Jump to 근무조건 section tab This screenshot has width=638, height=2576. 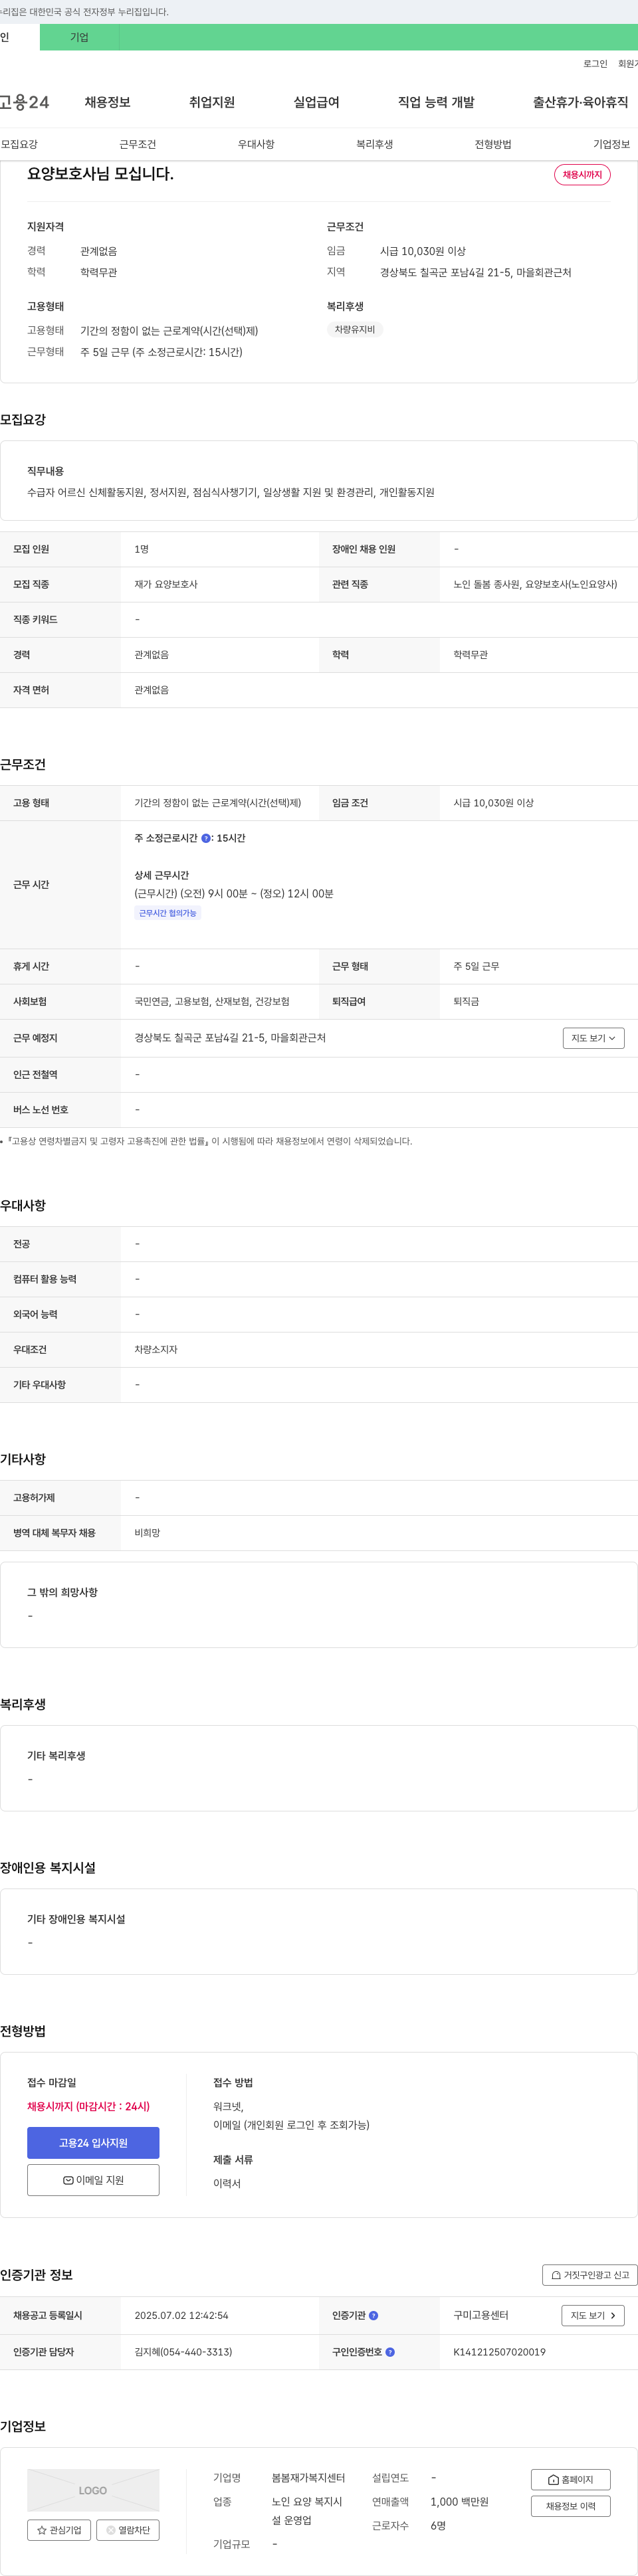point(138,144)
